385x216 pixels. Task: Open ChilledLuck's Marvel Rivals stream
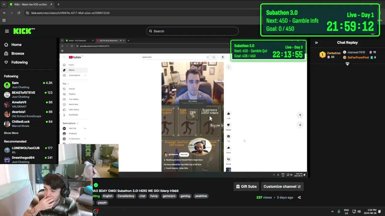(28, 124)
